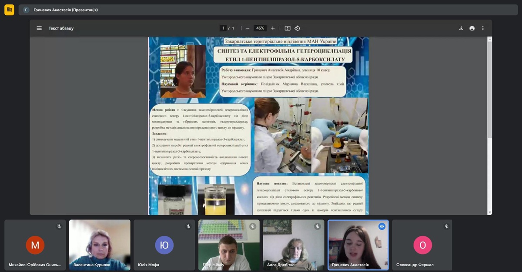Image resolution: width=522 pixels, height=272 pixels.
Task: Open the PDF sidebar hamburger menu
Action: coord(39,28)
